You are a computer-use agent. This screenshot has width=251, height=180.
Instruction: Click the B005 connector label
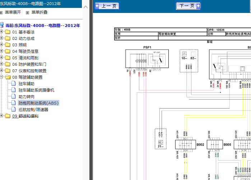(x=227, y=144)
